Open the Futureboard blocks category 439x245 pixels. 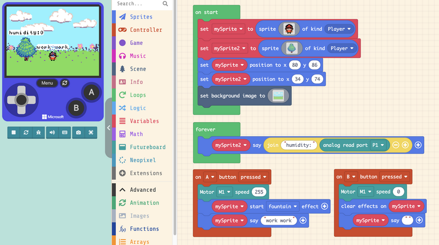pyautogui.click(x=148, y=147)
